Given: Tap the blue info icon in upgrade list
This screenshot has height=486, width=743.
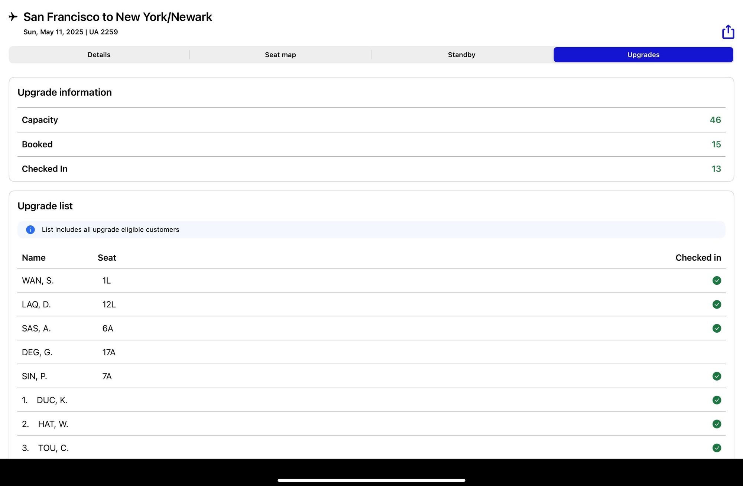Looking at the screenshot, I should point(30,230).
